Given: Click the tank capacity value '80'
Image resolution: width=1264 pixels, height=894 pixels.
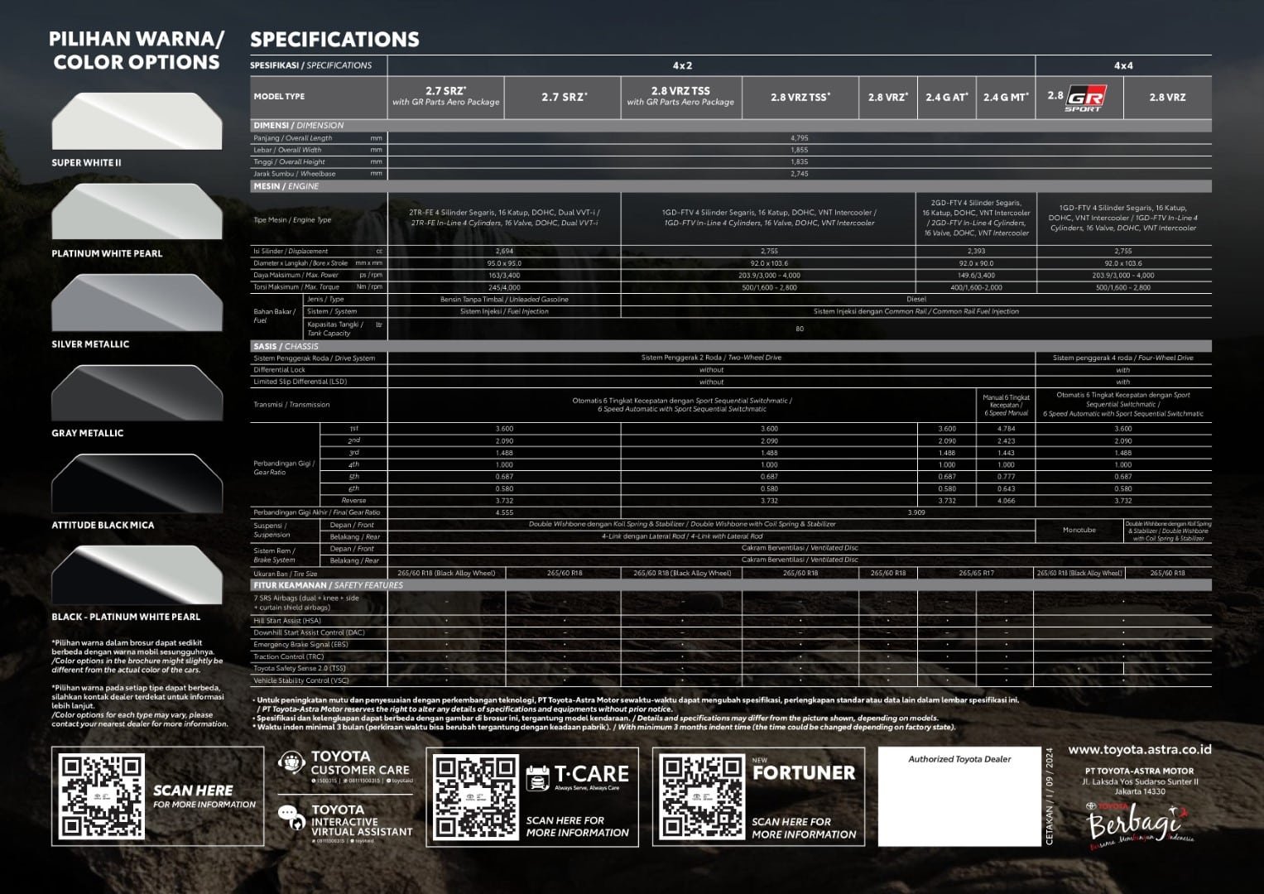Looking at the screenshot, I should point(800,329).
